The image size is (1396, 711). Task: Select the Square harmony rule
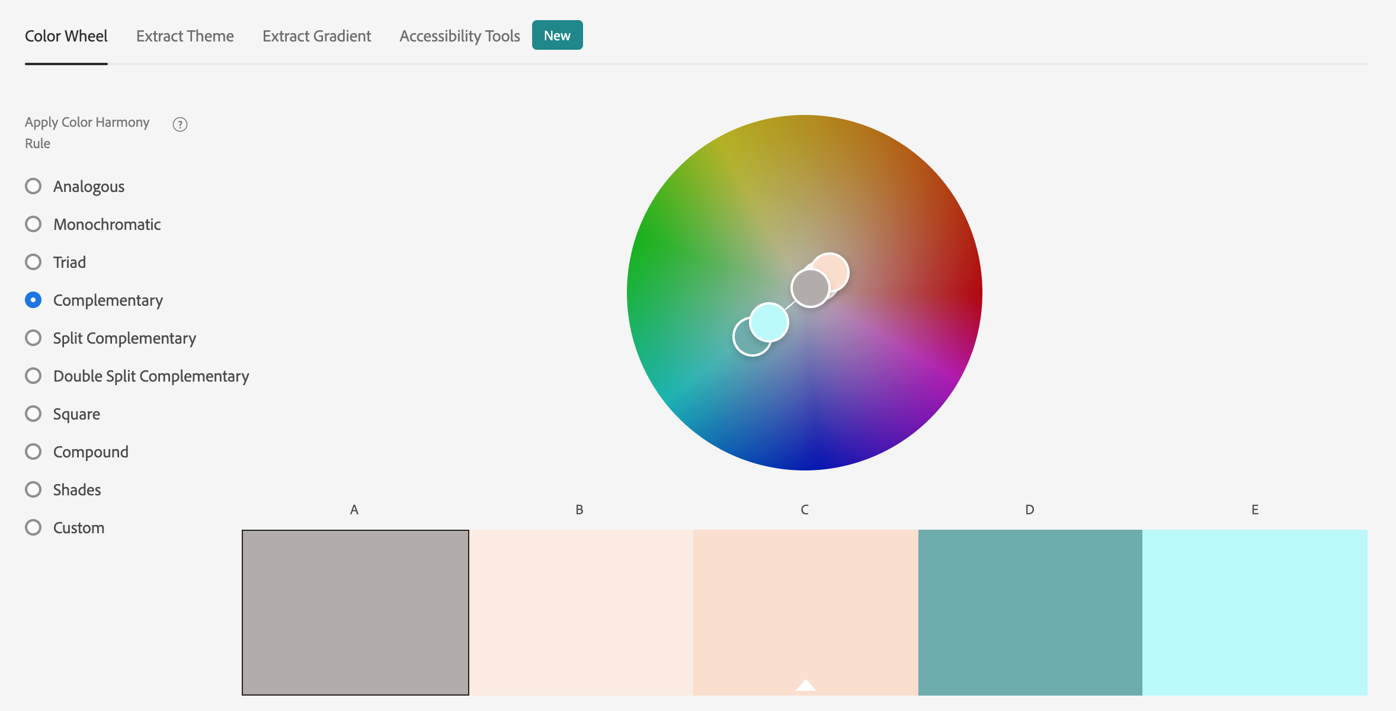point(33,413)
